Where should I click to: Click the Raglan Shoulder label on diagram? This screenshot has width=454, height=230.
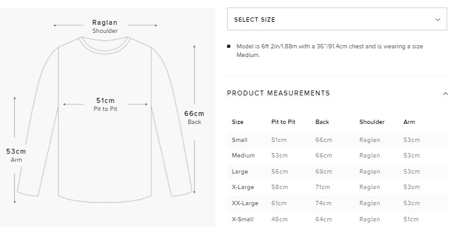coord(105,26)
